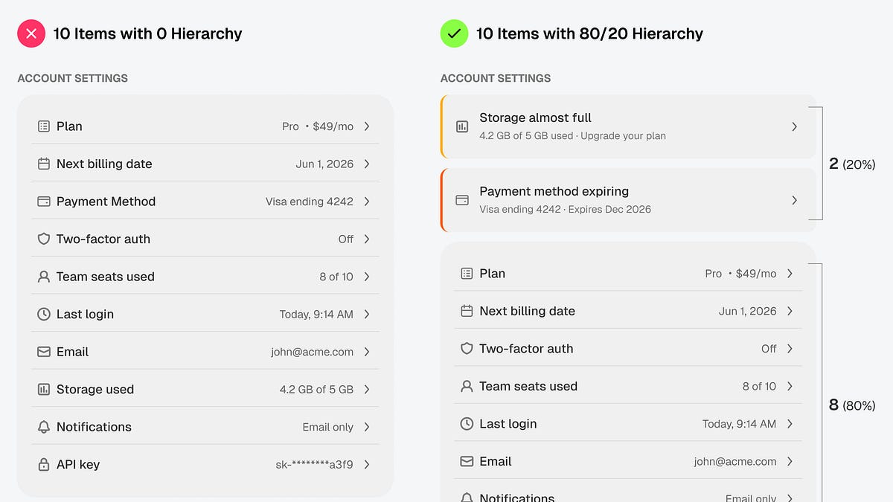Image resolution: width=893 pixels, height=502 pixels.
Task: Expand Next billing date chevron in 0 Hierarchy list
Action: pyautogui.click(x=367, y=164)
